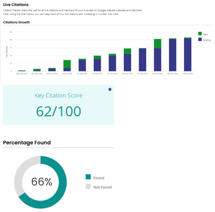Click the Live Citations heading
The image size is (215, 212).
16,5
